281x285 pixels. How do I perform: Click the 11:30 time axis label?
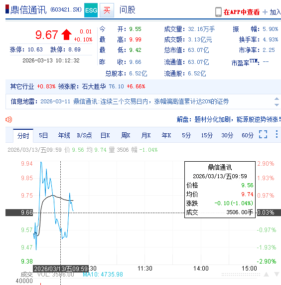[145, 269]
